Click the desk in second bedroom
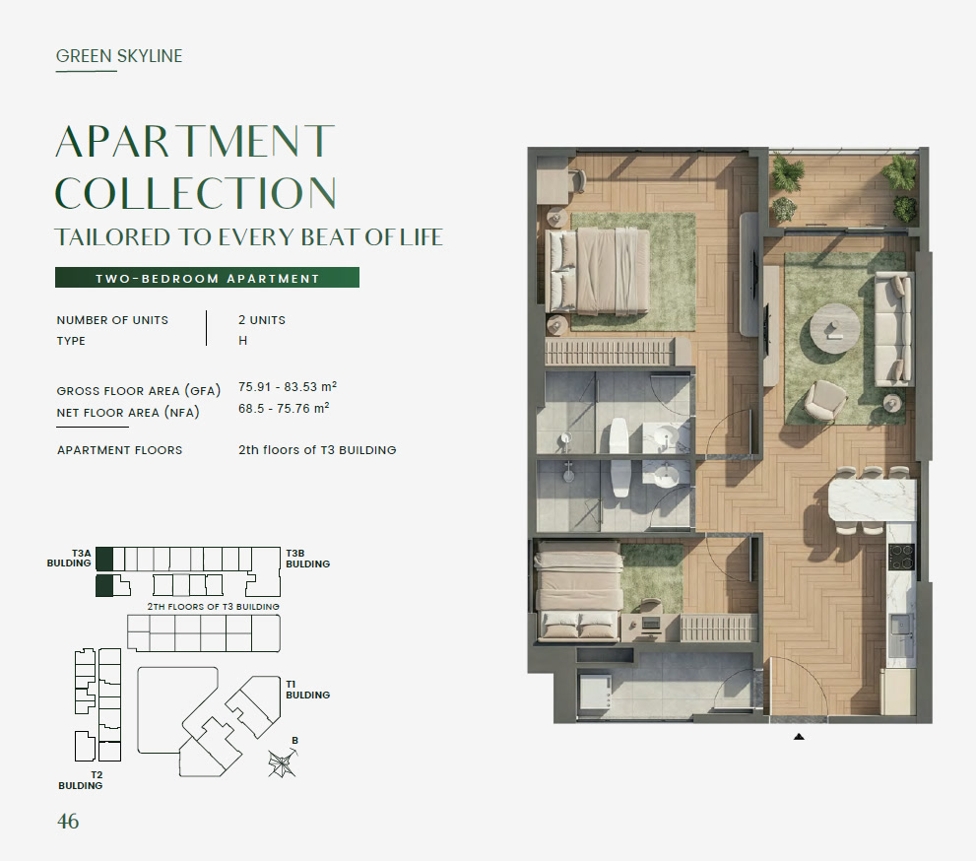The height and width of the screenshot is (861, 976). coord(650,626)
